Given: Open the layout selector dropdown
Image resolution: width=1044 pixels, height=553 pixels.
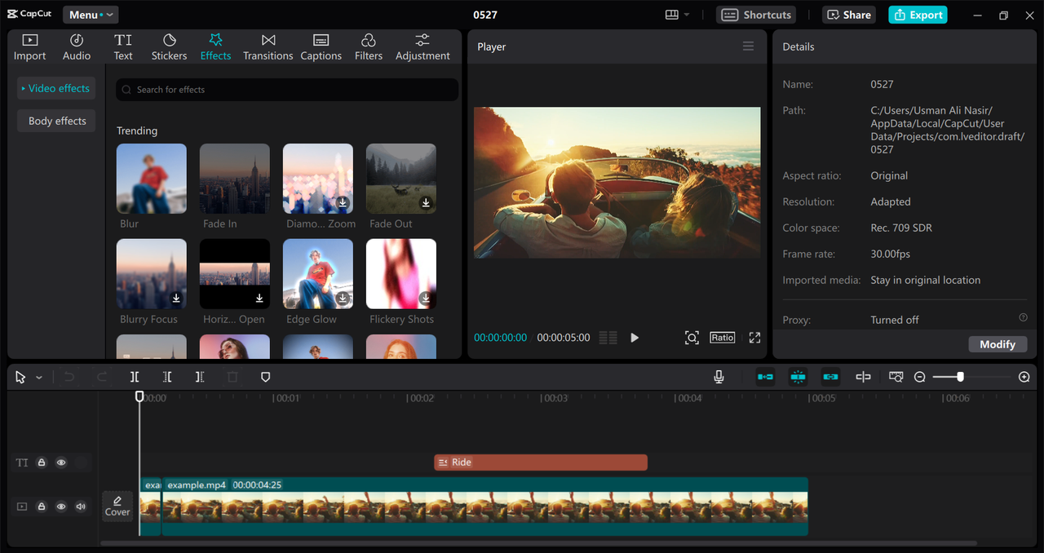Looking at the screenshot, I should point(677,15).
